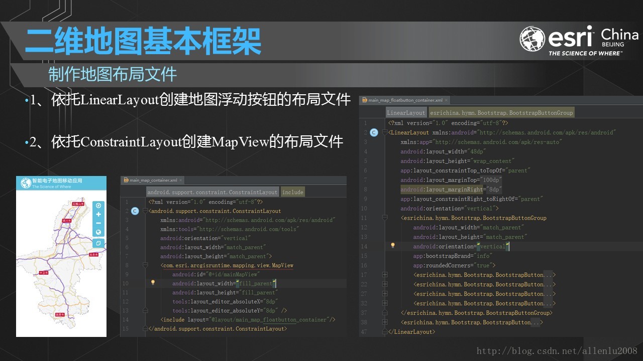Image resolution: width=643 pixels, height=361 pixels.
Task: Select the main_map_container.xml editor tab
Action: pos(154,180)
